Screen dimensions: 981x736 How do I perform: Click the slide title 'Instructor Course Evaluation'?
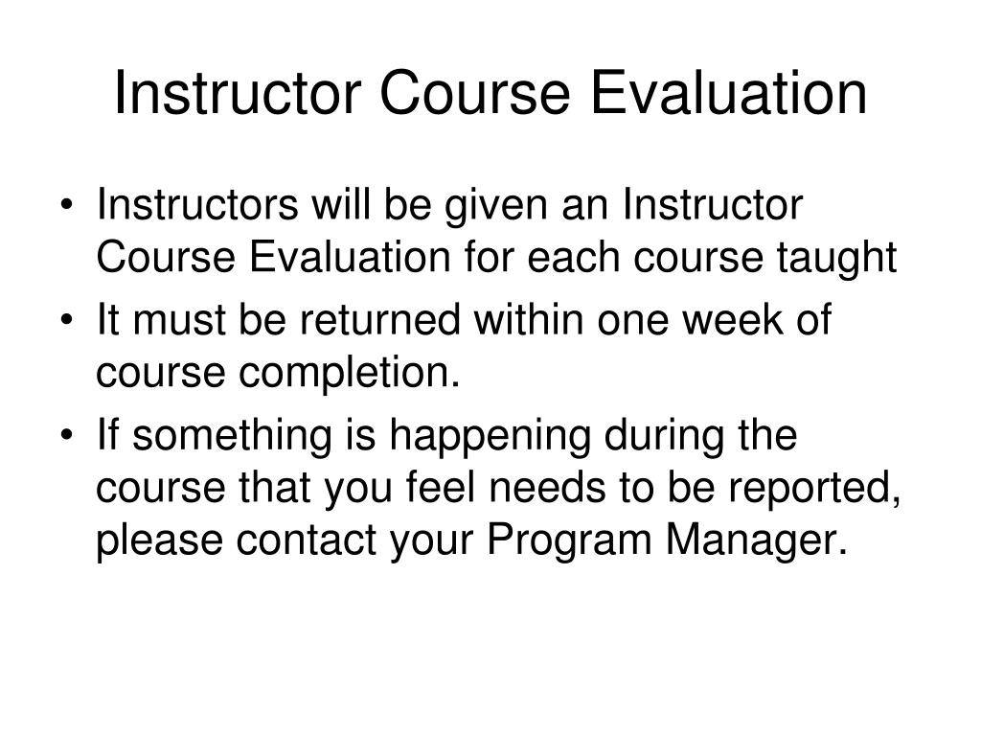click(490, 93)
